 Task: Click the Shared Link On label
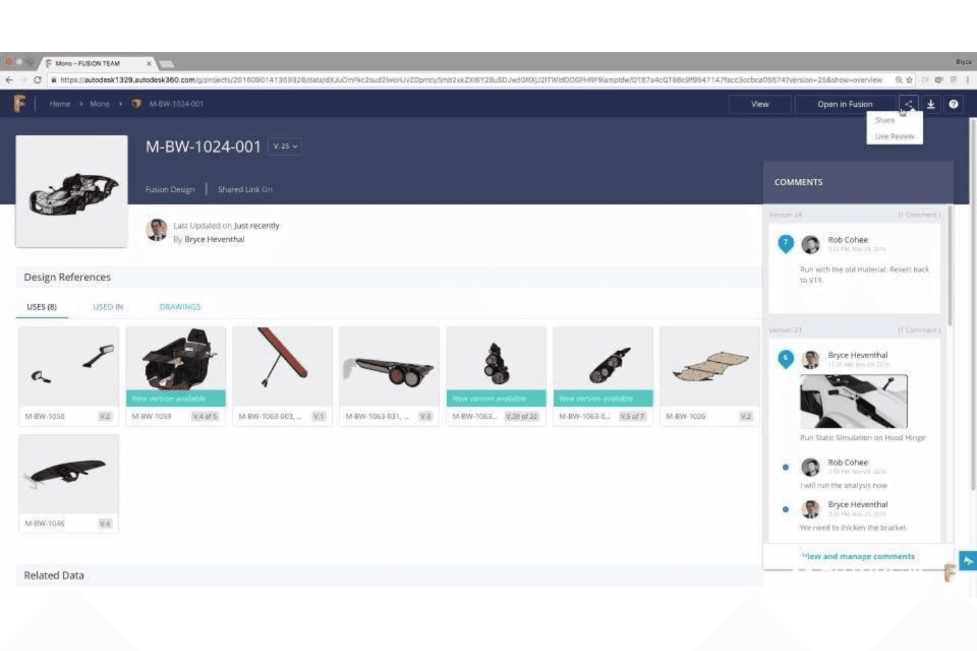[245, 189]
